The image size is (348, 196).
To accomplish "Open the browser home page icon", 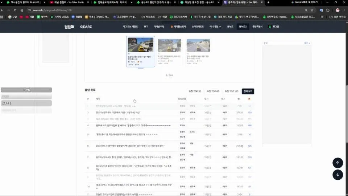I will pyautogui.click(x=21, y=10).
